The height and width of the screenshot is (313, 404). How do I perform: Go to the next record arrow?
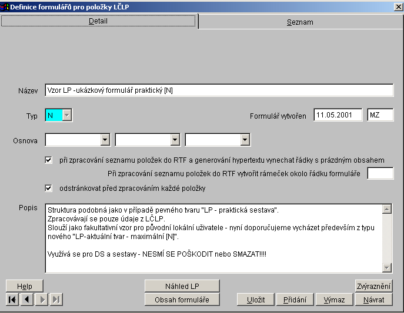(42, 299)
